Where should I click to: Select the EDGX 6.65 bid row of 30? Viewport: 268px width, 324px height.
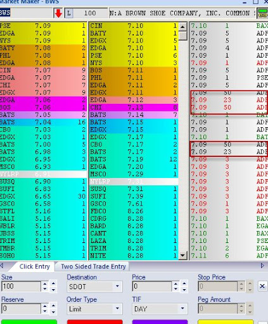[43, 196]
